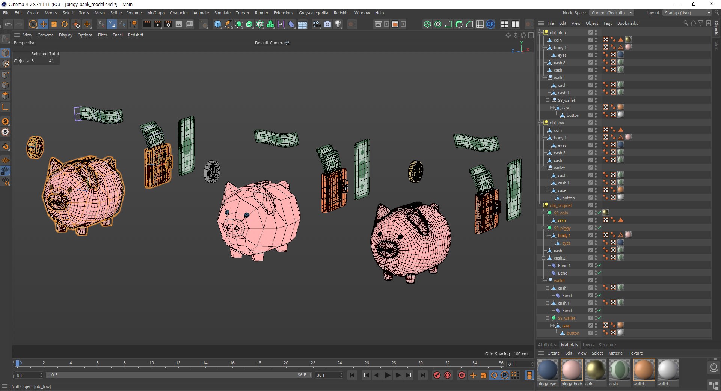
Task: Open the Simulate menu
Action: pos(222,13)
